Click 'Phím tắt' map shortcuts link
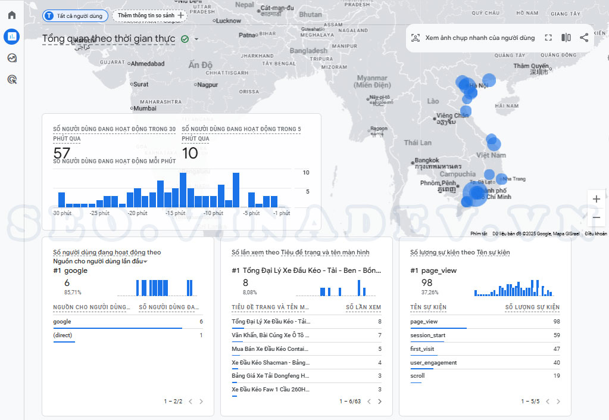 pyautogui.click(x=479, y=234)
